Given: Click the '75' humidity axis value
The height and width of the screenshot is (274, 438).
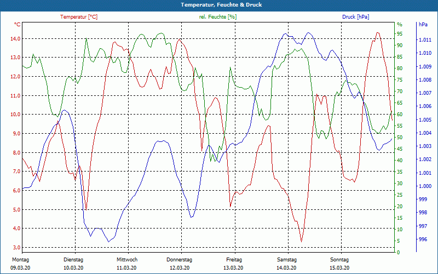Looking at the screenshot, I should coord(400,80).
